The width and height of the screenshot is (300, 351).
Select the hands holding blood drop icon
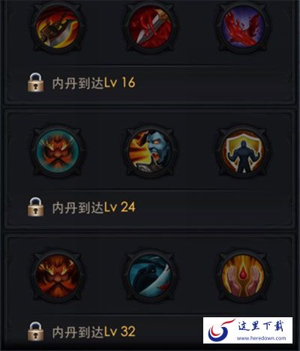[x=243, y=275]
